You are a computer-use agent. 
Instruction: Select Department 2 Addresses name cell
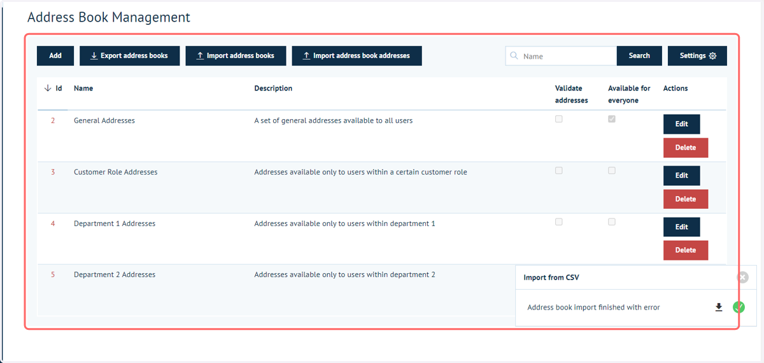(115, 274)
